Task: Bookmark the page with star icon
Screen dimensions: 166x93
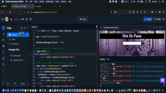Action: (x=111, y=12)
